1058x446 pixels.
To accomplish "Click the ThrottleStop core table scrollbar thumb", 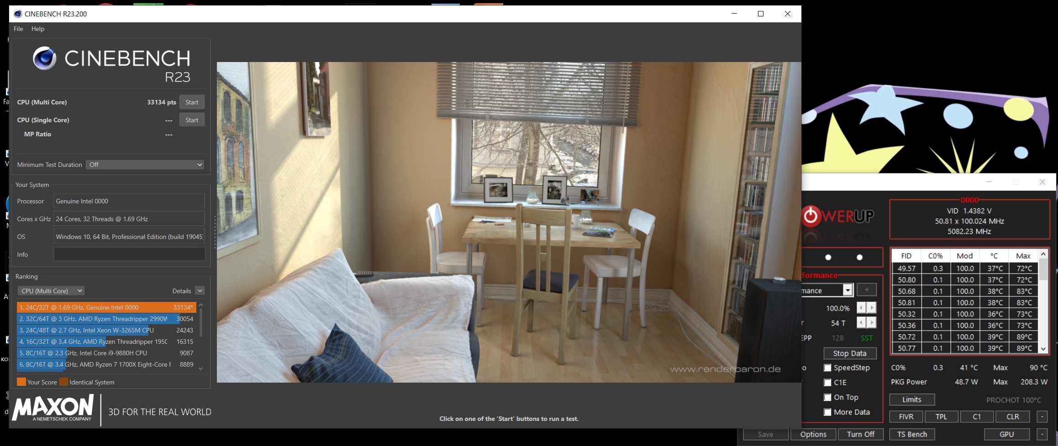I will point(1043,269).
